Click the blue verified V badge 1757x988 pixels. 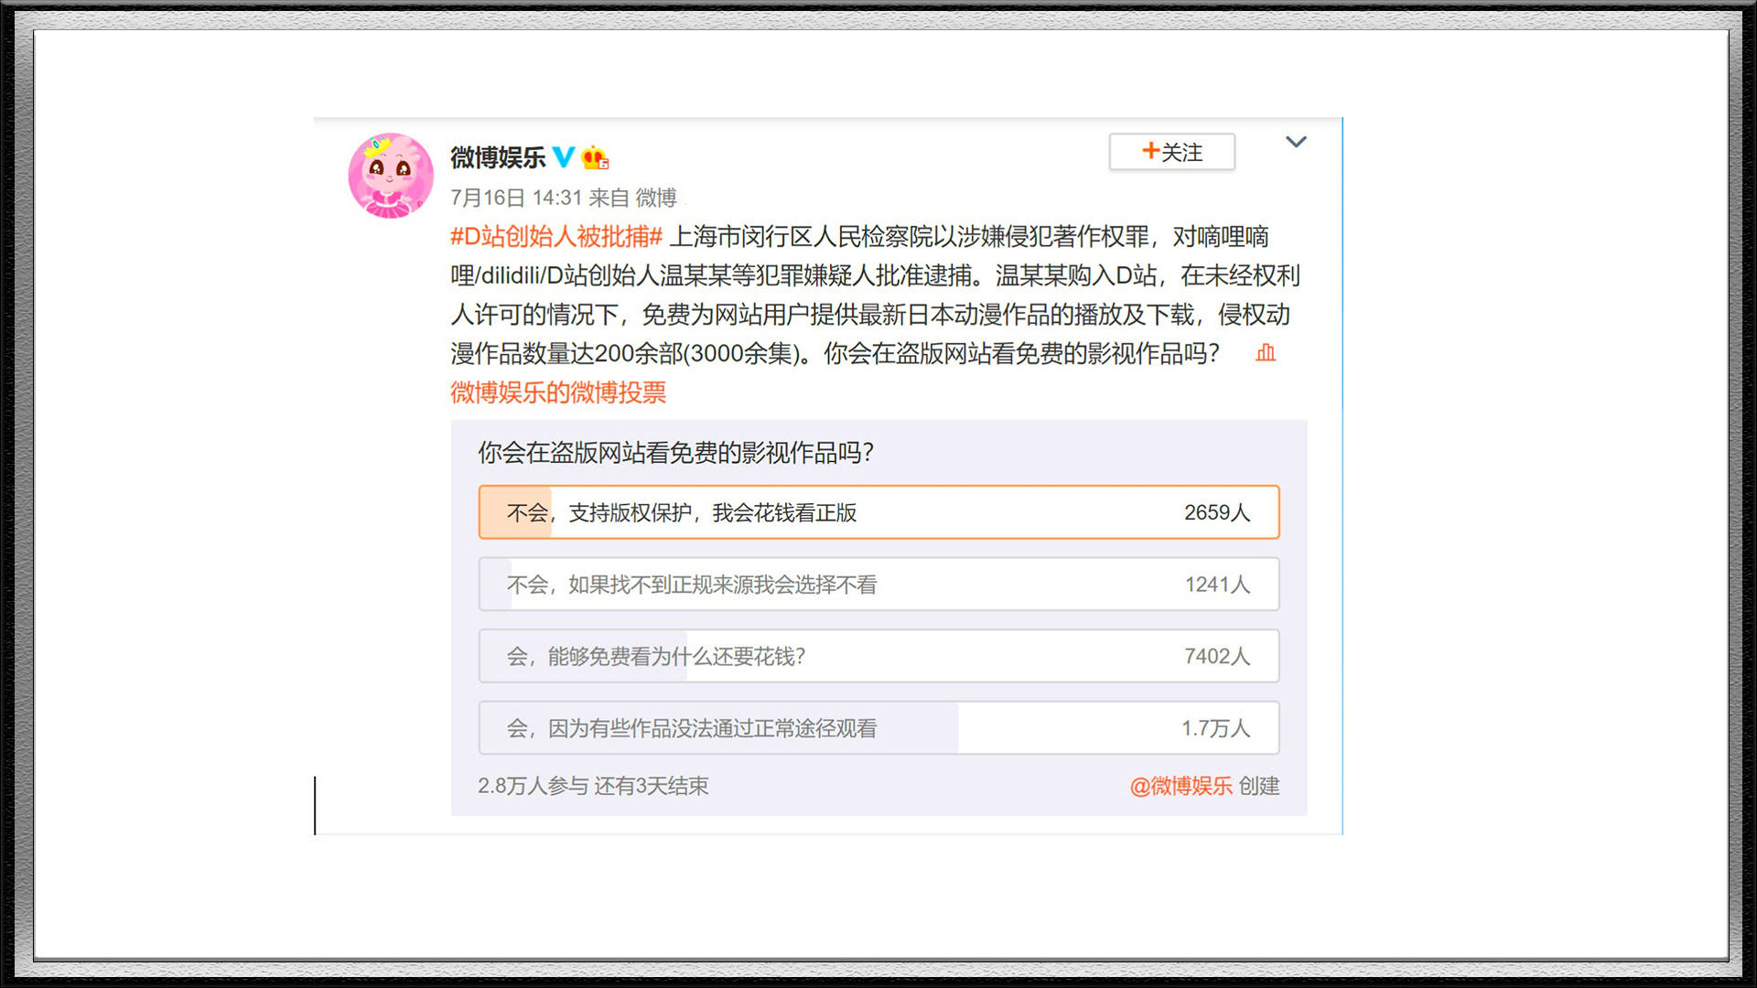tap(564, 157)
